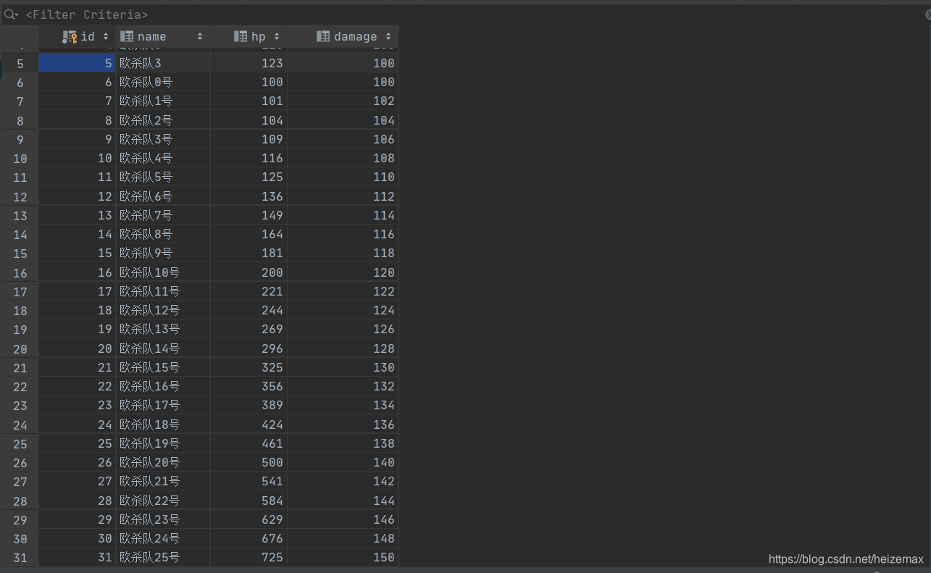Select the id column header label

point(88,36)
